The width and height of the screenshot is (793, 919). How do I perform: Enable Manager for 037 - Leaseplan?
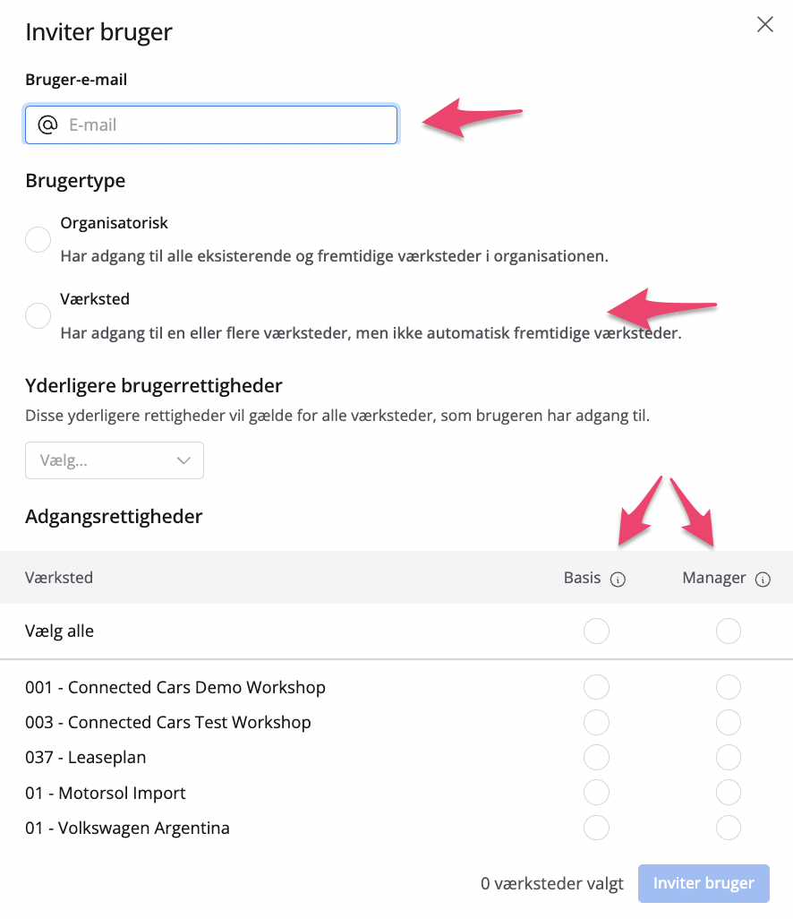coord(729,758)
